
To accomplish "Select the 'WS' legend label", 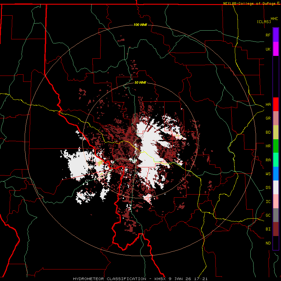I will (268, 174).
